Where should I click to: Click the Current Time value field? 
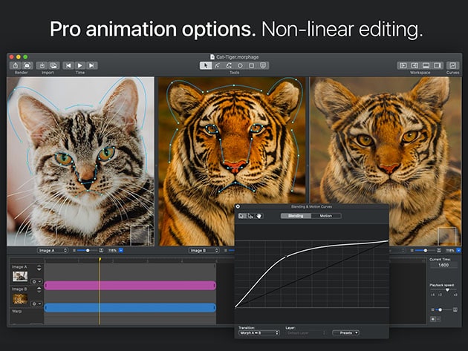click(x=443, y=265)
